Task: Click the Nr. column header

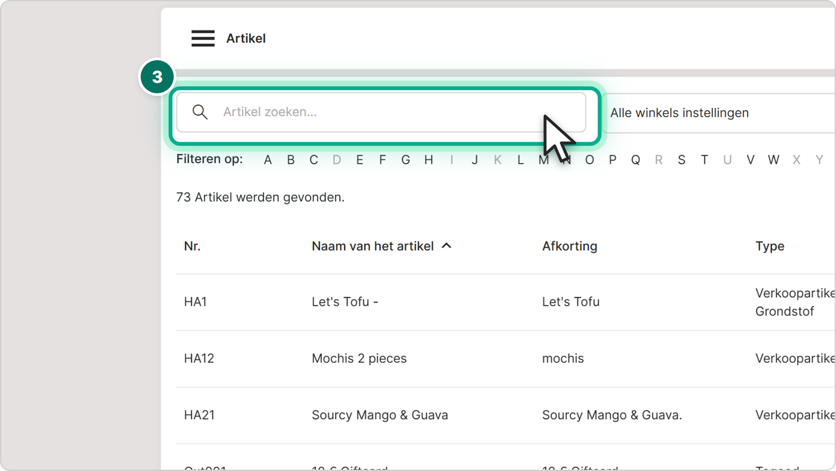Action: tap(192, 246)
